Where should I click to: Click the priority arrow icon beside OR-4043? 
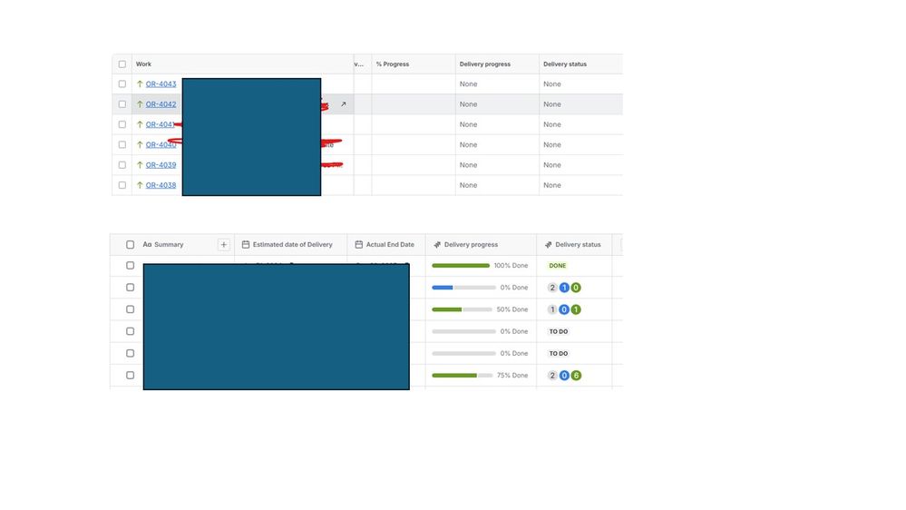(x=140, y=83)
